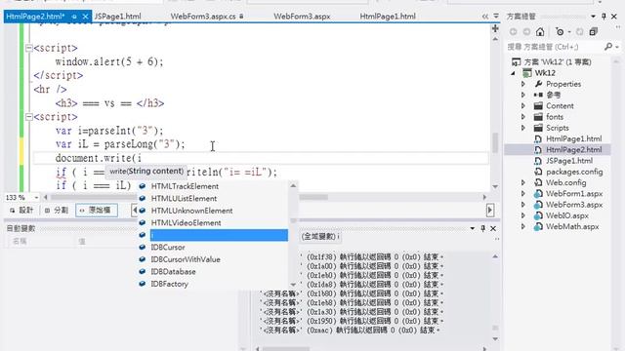Click the Content folder icon
The height and width of the screenshot is (351, 625).
pyautogui.click(x=538, y=106)
